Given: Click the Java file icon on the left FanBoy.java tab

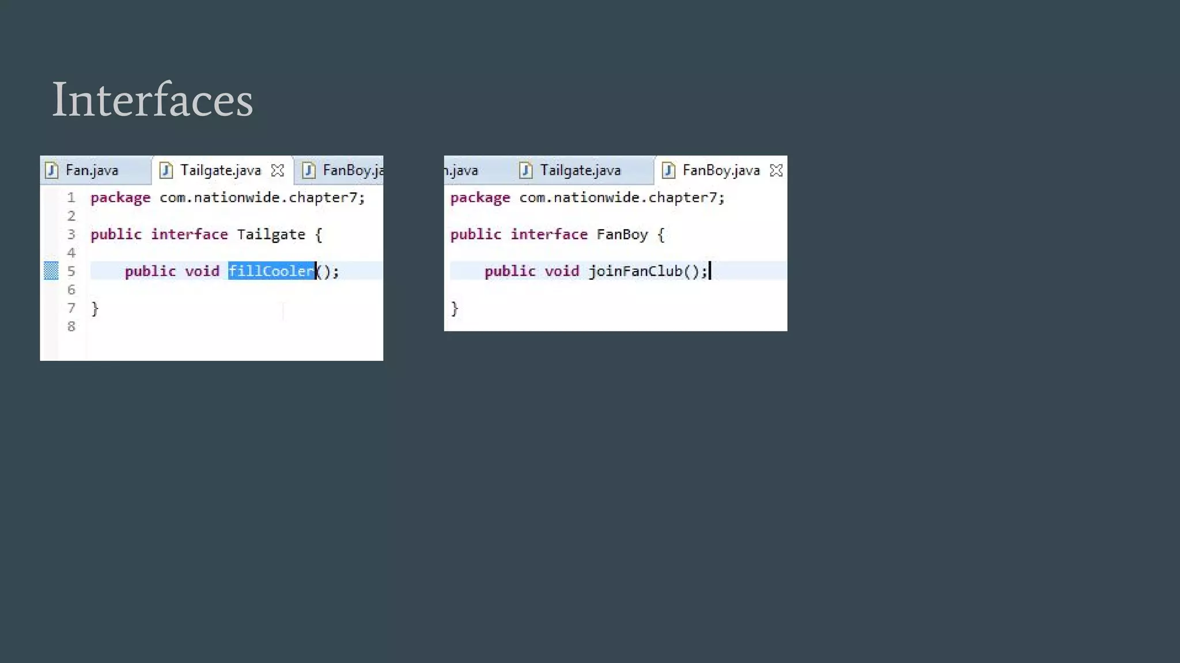Looking at the screenshot, I should pyautogui.click(x=309, y=170).
